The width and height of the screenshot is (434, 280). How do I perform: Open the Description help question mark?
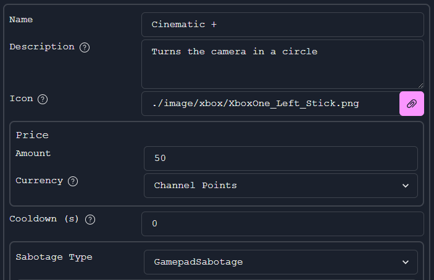(x=85, y=47)
